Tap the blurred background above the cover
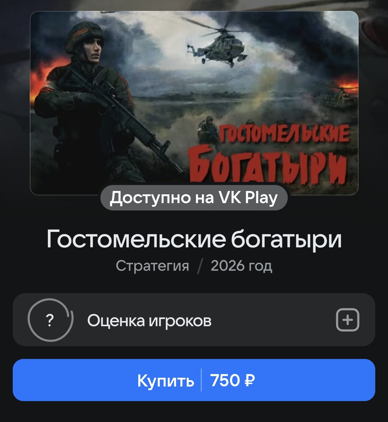The width and height of the screenshot is (388, 422). coord(194,5)
